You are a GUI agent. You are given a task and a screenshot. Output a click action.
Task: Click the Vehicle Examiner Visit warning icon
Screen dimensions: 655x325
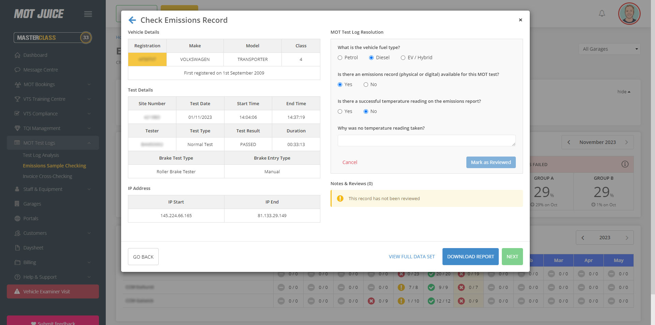pos(17,291)
